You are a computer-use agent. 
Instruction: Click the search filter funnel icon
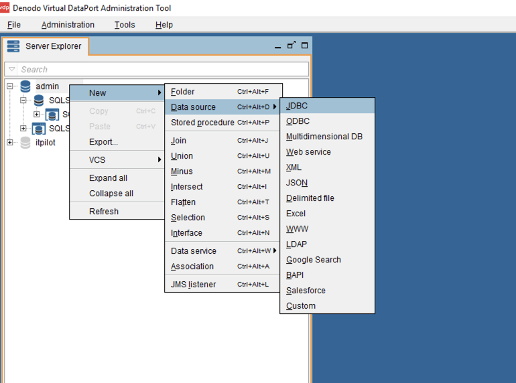(12, 70)
